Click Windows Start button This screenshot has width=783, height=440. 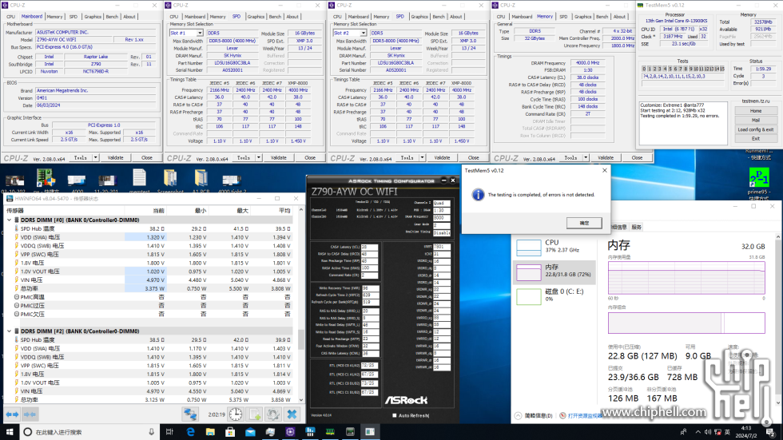(x=10, y=432)
